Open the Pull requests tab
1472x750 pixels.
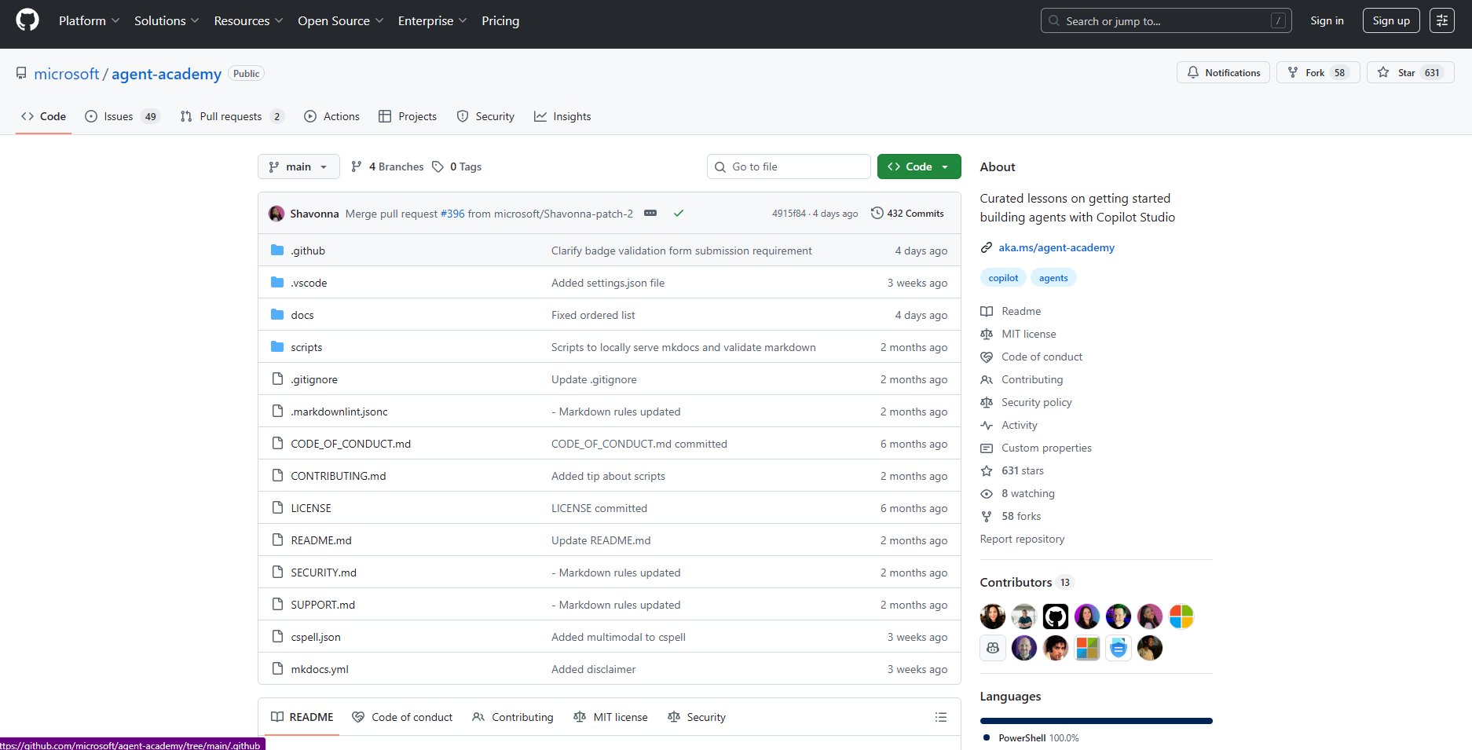click(x=232, y=116)
